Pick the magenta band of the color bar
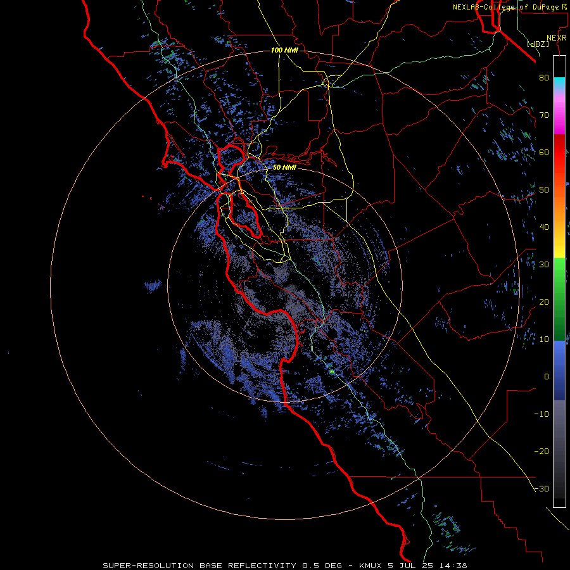The height and width of the screenshot is (570, 570). click(x=559, y=116)
